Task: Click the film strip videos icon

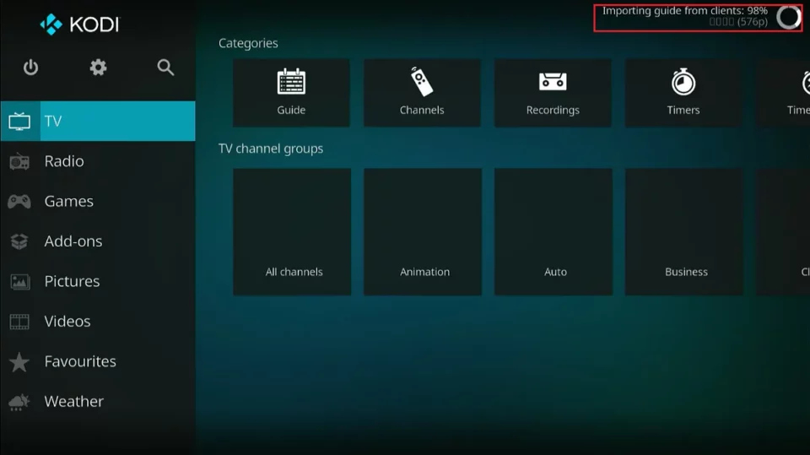Action: click(19, 322)
